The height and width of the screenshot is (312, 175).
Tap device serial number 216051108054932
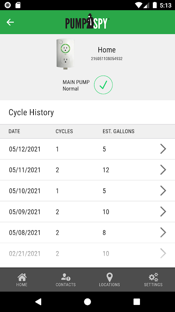(x=107, y=59)
